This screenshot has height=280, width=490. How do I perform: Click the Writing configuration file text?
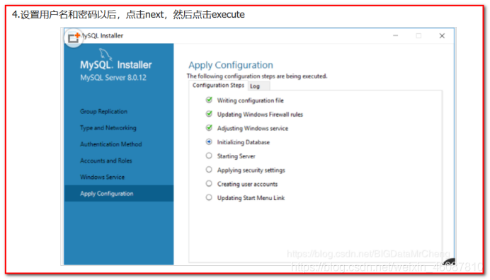pos(251,100)
